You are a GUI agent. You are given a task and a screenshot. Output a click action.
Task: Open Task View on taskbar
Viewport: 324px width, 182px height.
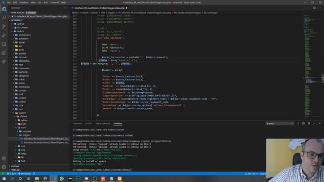pos(28,178)
